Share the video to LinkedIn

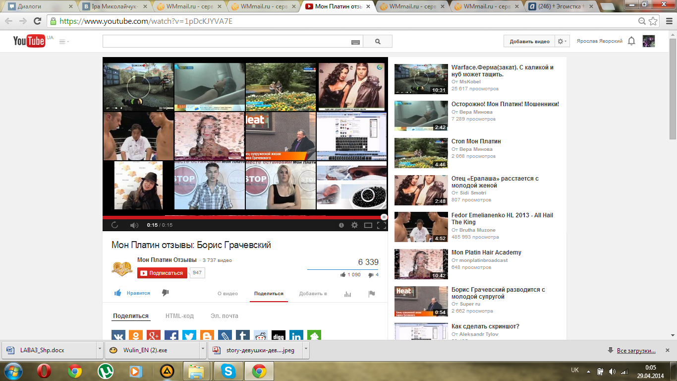click(x=296, y=336)
